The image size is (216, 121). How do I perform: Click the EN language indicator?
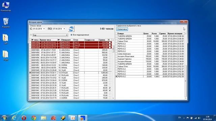click(x=180, y=118)
